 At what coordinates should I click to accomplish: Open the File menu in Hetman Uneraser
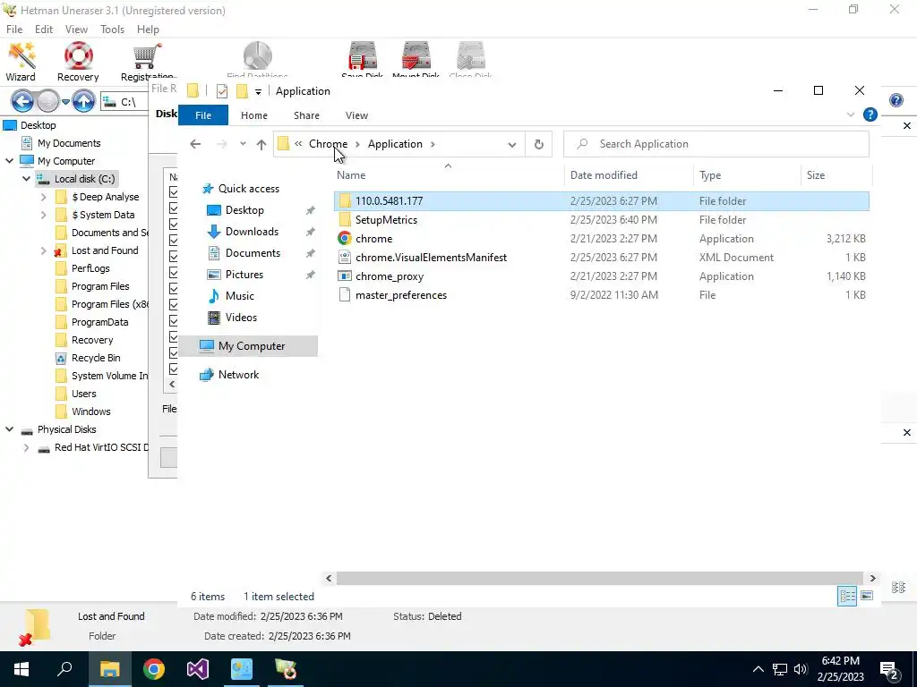coord(14,30)
